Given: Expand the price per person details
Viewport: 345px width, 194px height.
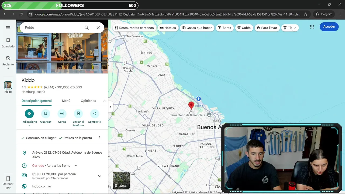Looking at the screenshot, I should [100, 176].
